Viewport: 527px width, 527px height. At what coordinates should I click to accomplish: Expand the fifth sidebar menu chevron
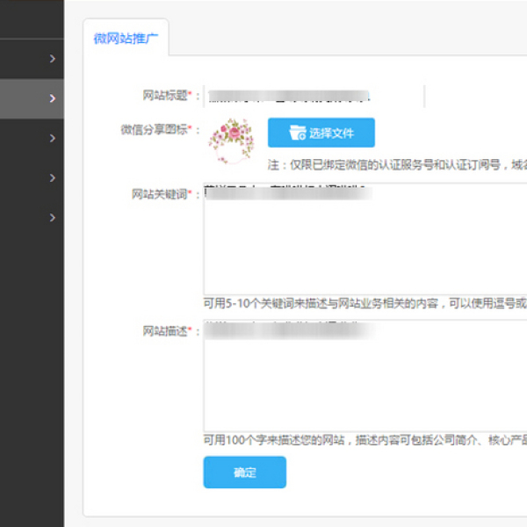[53, 217]
